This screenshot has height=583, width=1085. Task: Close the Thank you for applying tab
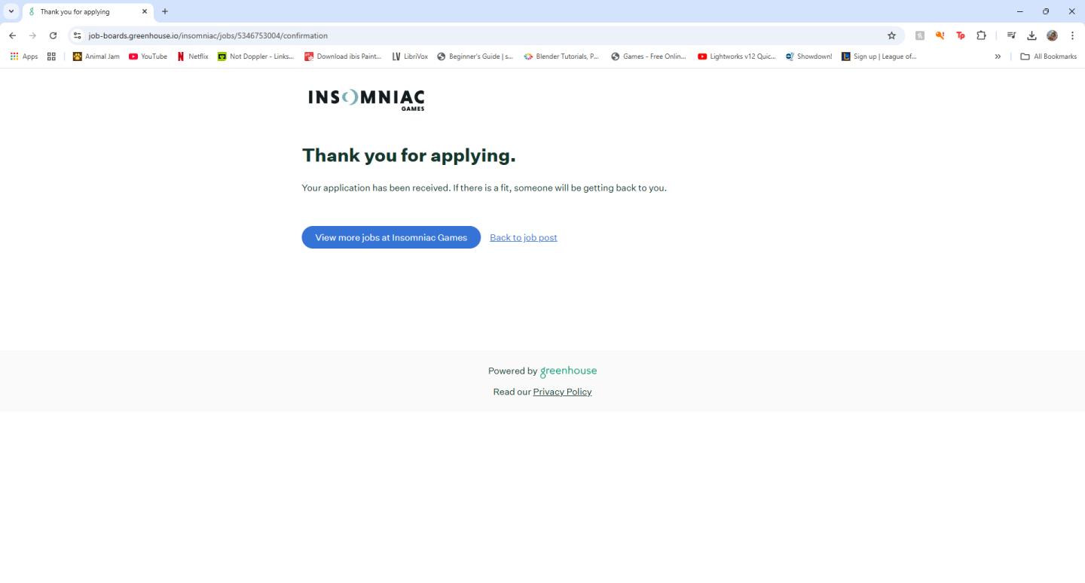(x=145, y=11)
